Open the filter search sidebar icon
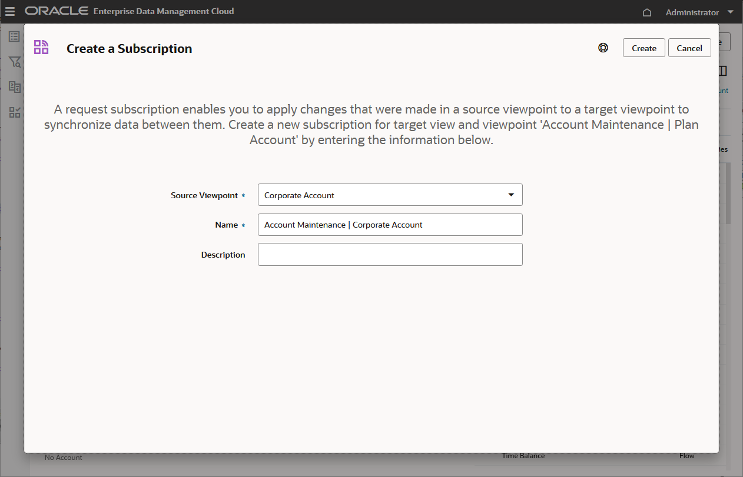The image size is (743, 477). tap(15, 62)
